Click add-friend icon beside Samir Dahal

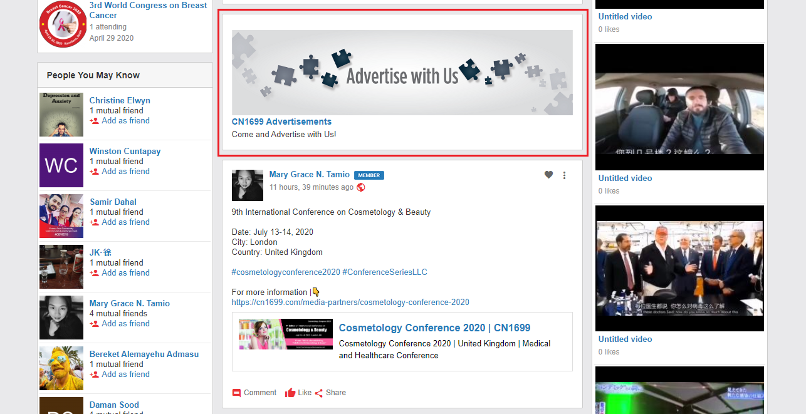tap(94, 222)
